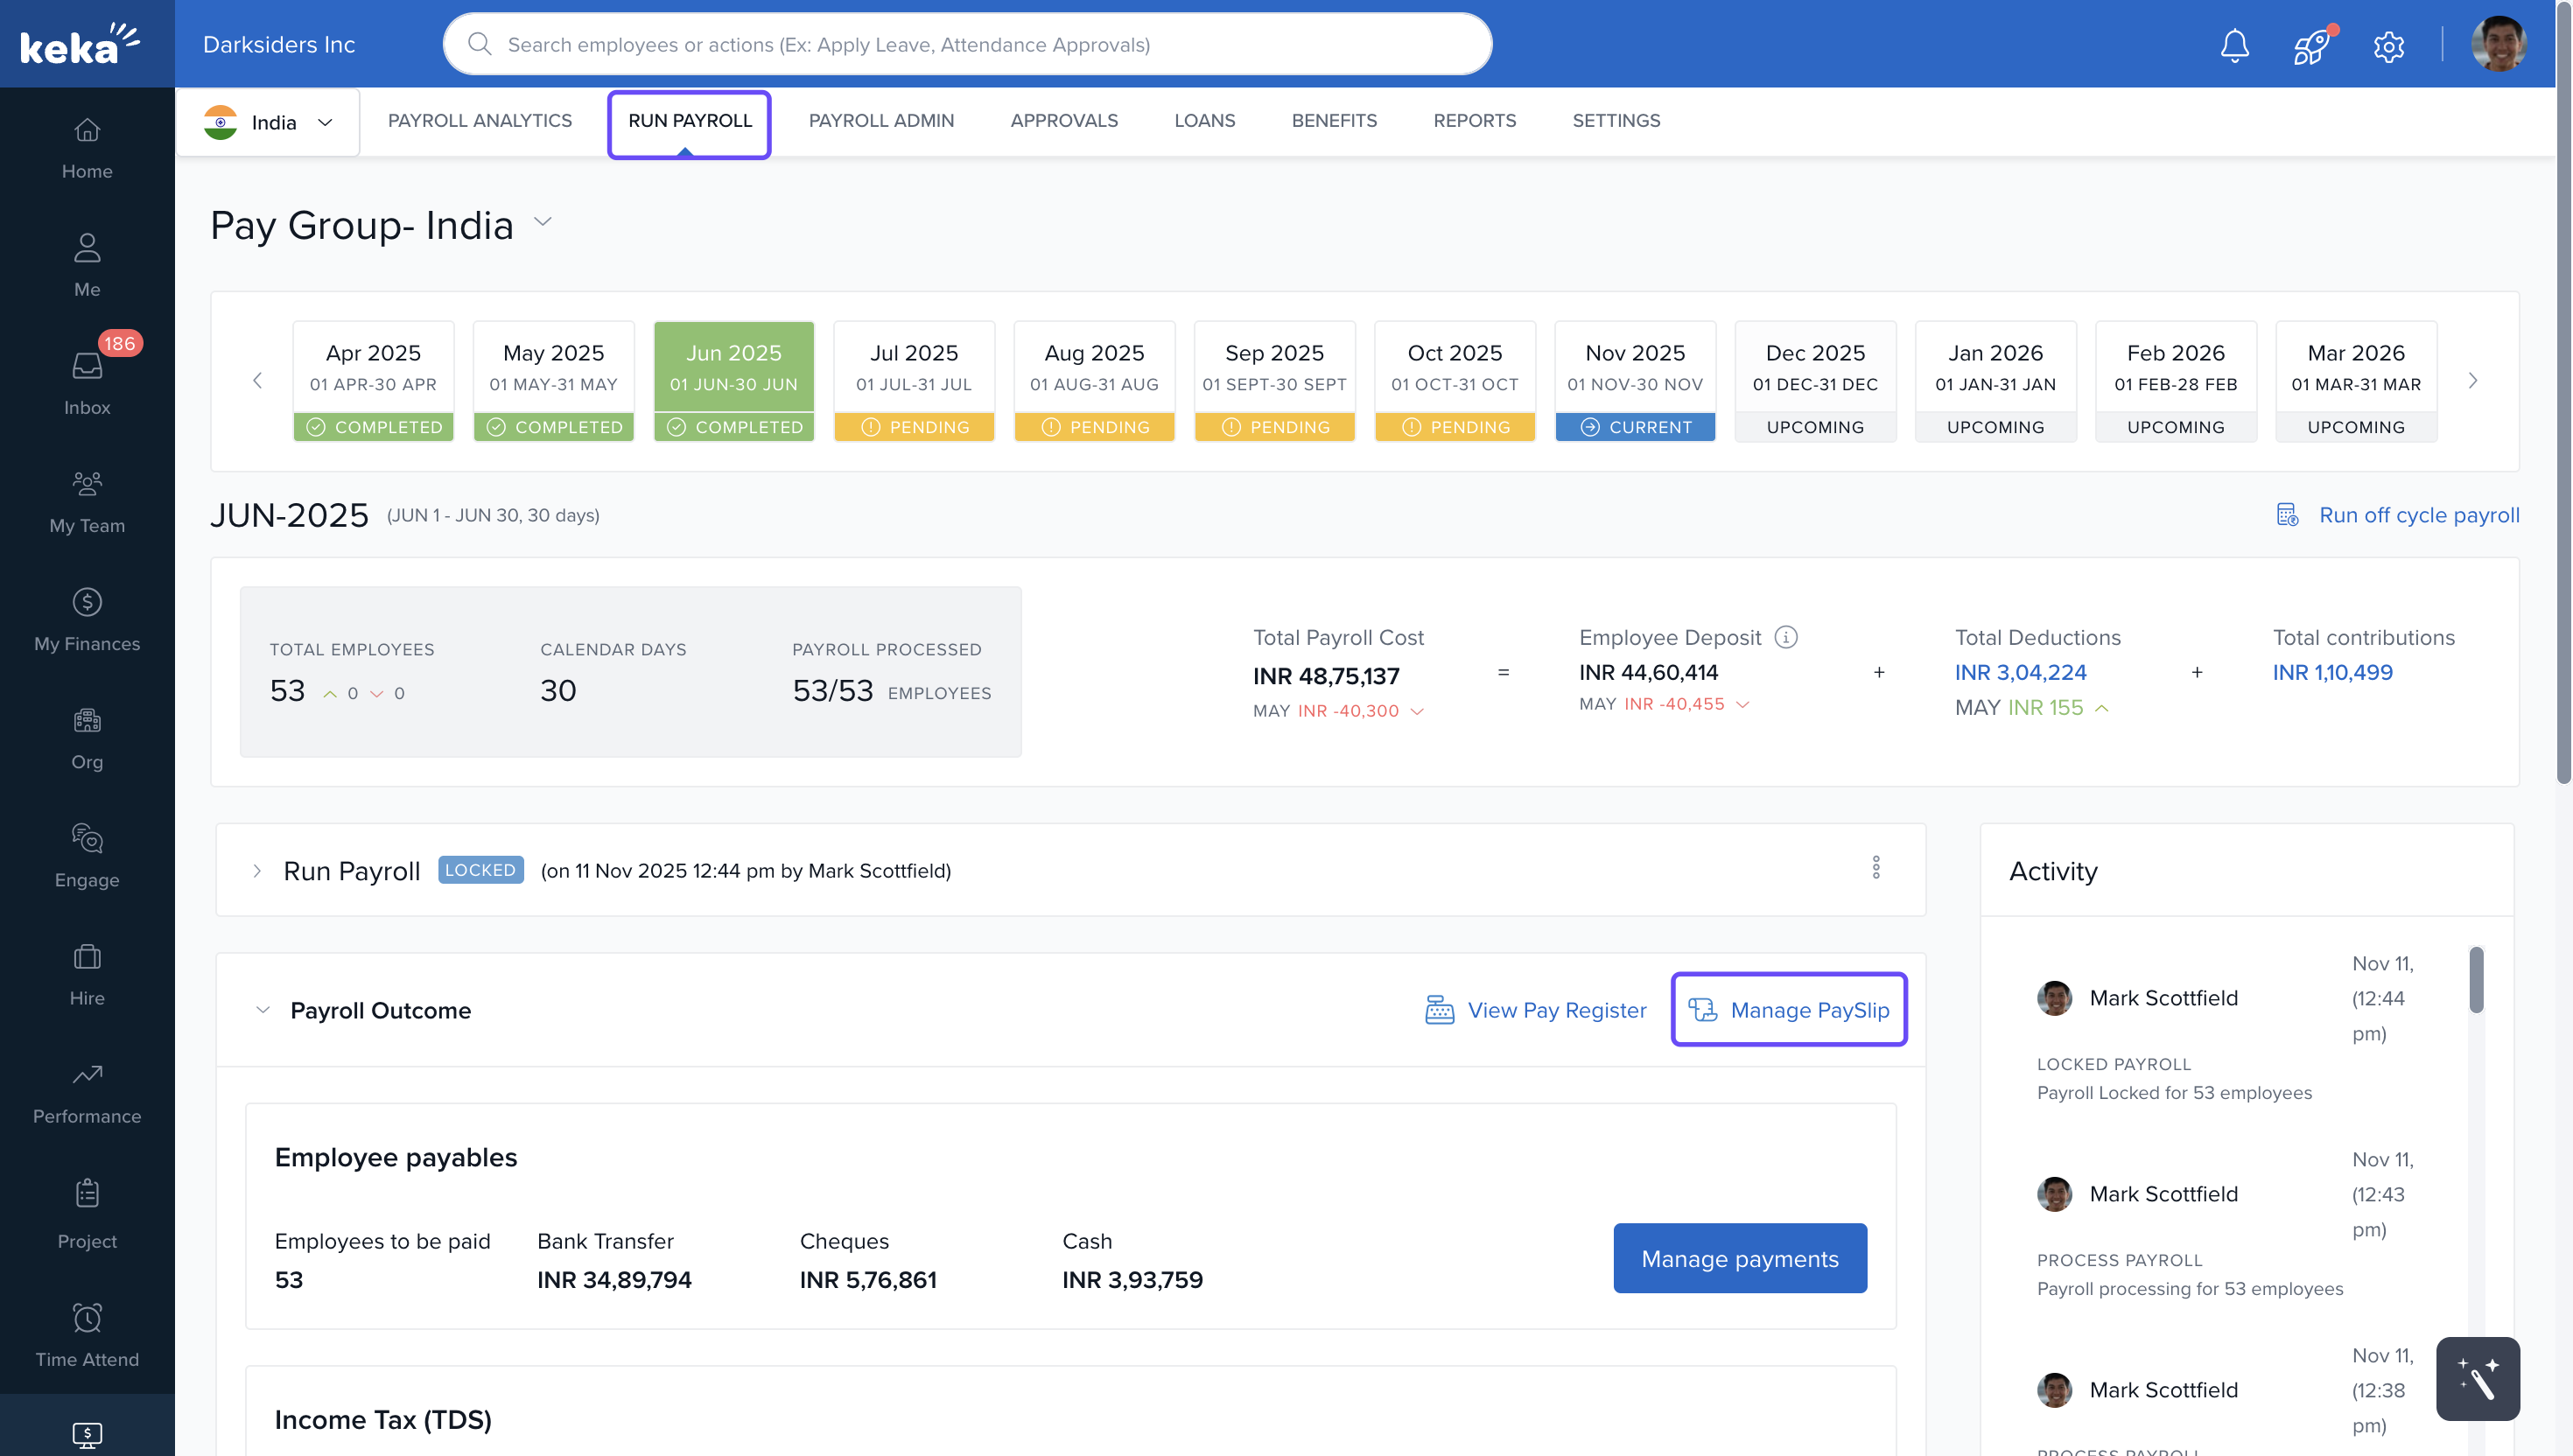Collapse the Payroll Outcome section
This screenshot has width=2573, height=1456.
[263, 1010]
